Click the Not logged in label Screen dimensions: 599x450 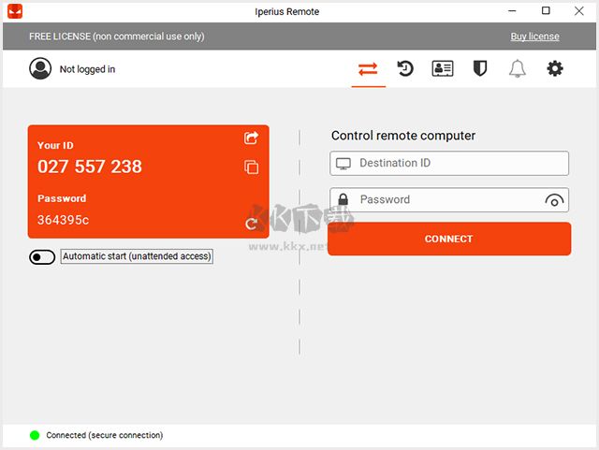[x=87, y=69]
